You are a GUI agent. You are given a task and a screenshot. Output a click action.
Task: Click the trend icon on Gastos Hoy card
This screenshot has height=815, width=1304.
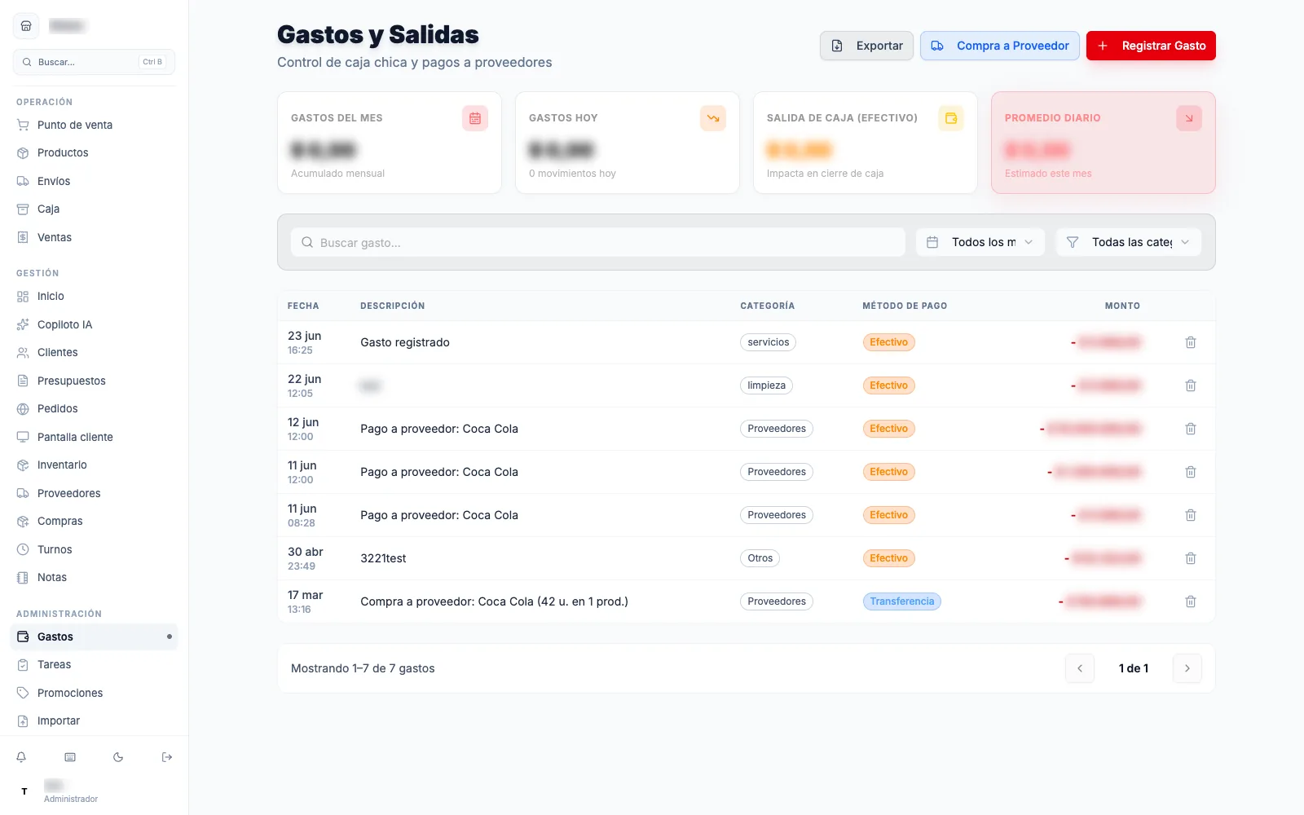point(713,118)
